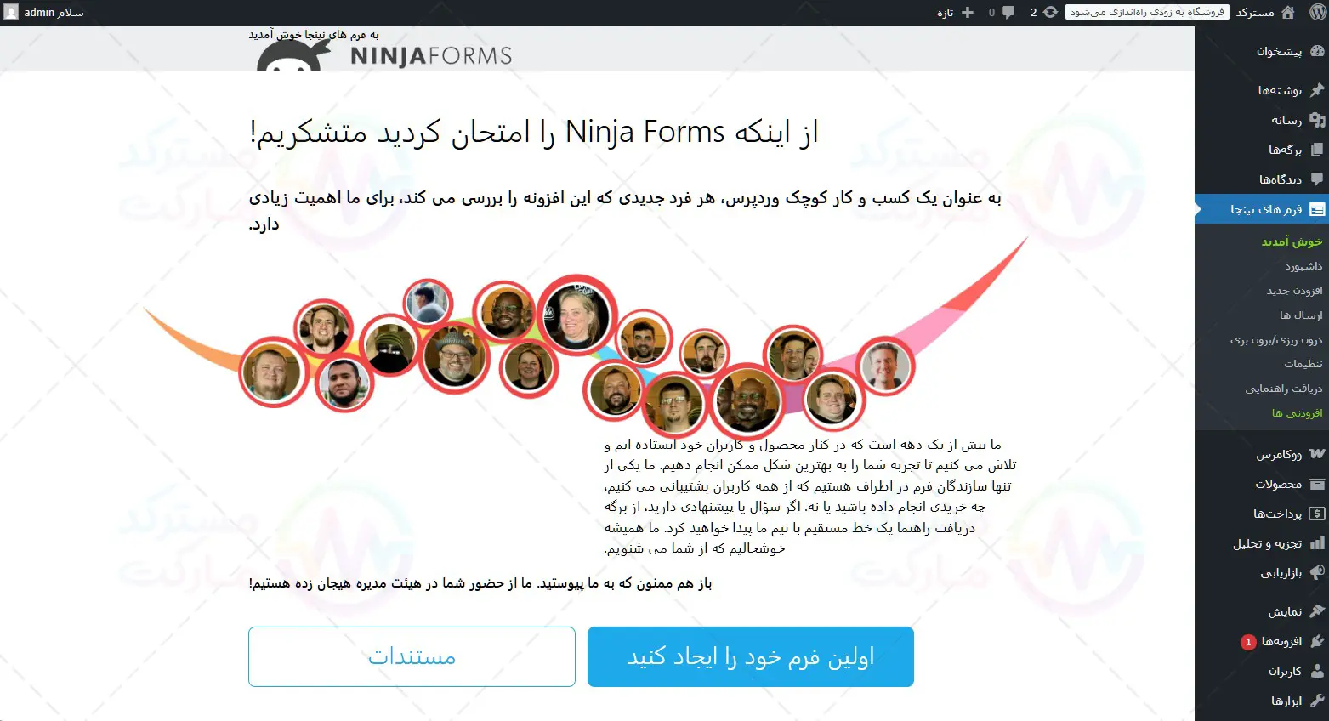Click "اولین فرم خود را ایجاد کنید" button
The image size is (1329, 721).
point(751,656)
